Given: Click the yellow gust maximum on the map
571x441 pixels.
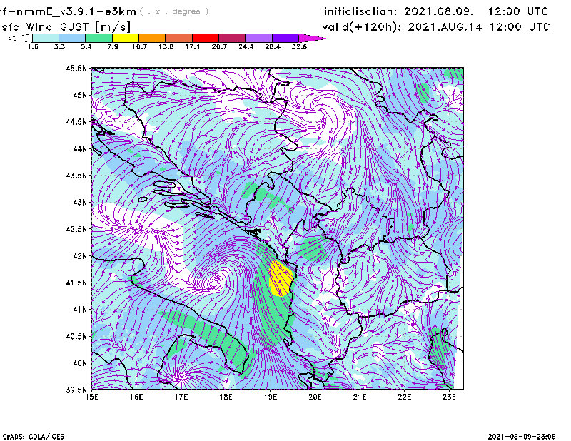Looking at the screenshot, I should click(281, 278).
